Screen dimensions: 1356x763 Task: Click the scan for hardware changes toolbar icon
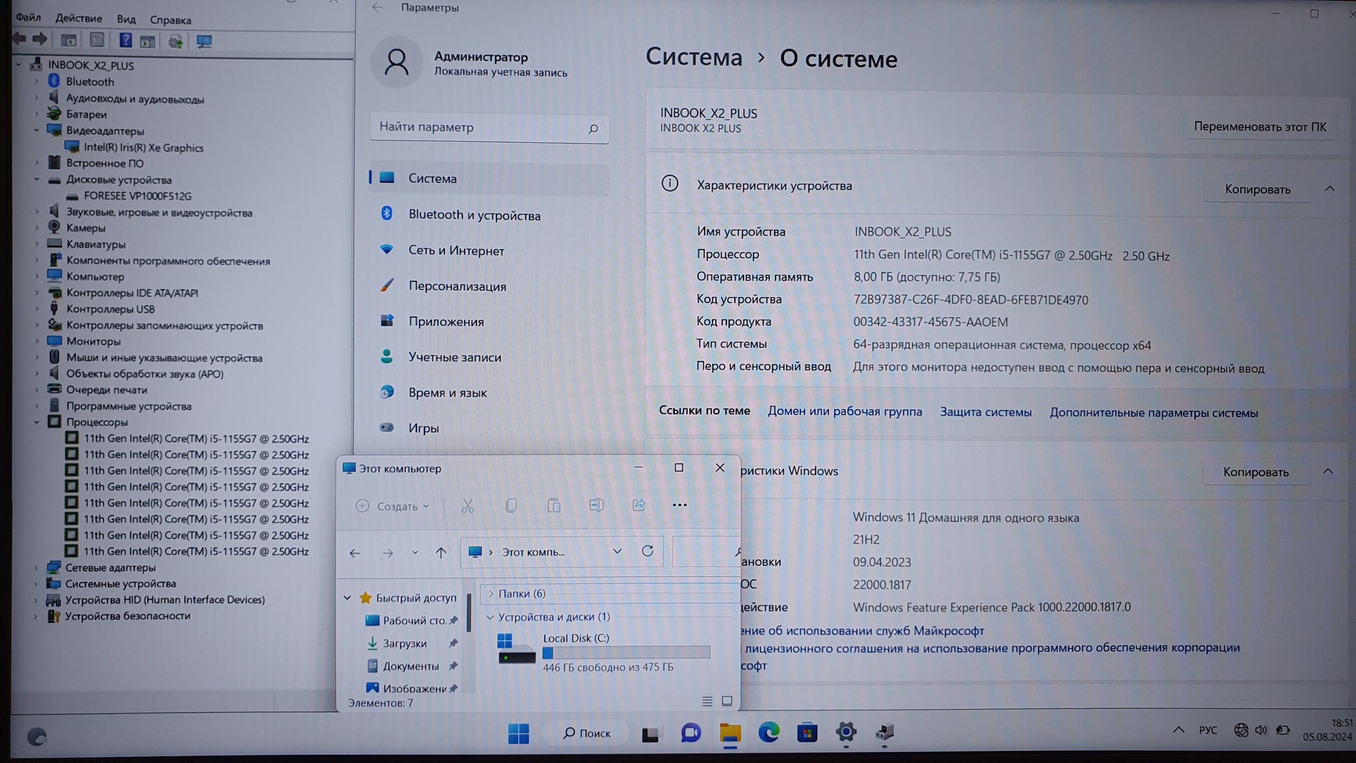[x=204, y=41]
